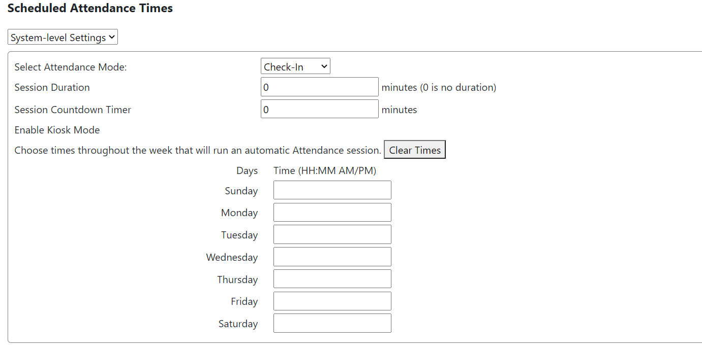Image resolution: width=702 pixels, height=349 pixels.
Task: Click the Session Duration input field
Action: tap(319, 87)
